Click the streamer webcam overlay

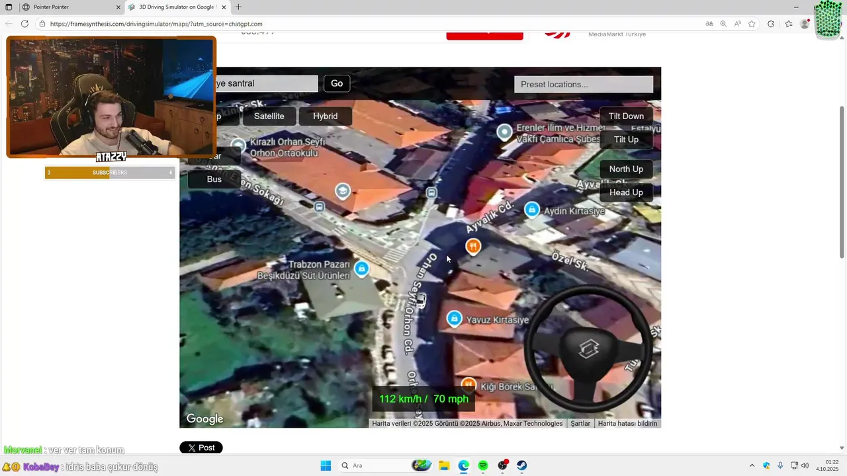click(111, 97)
